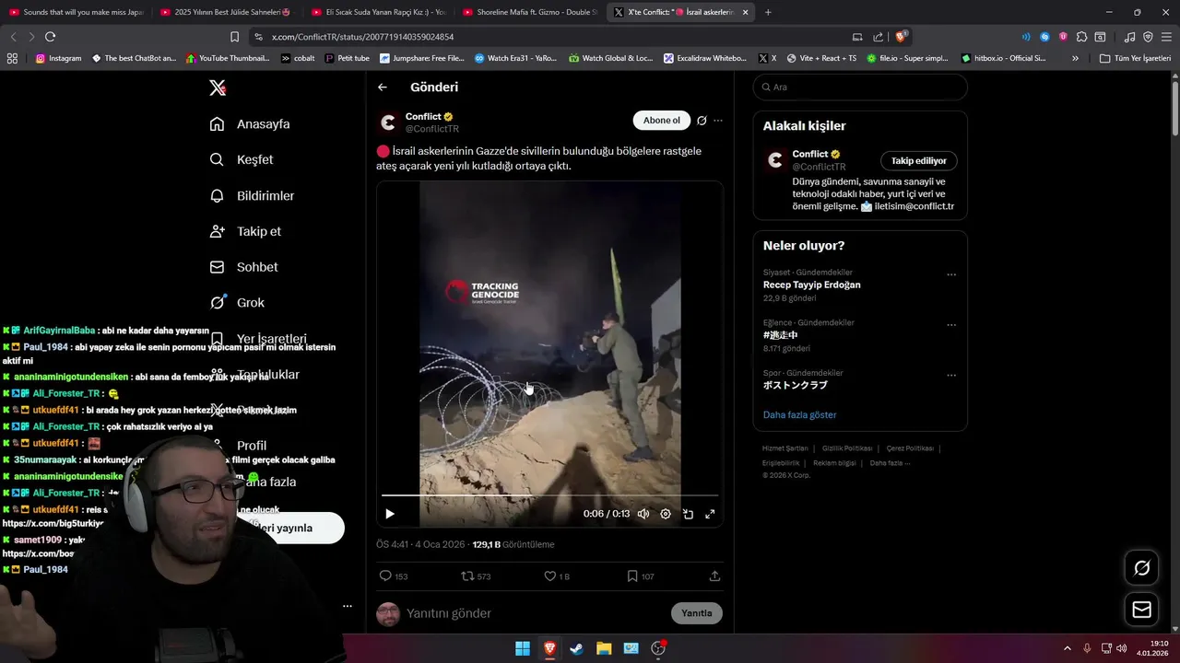Click the address bar URL
Viewport: 1180px width, 663px height.
pyautogui.click(x=363, y=37)
